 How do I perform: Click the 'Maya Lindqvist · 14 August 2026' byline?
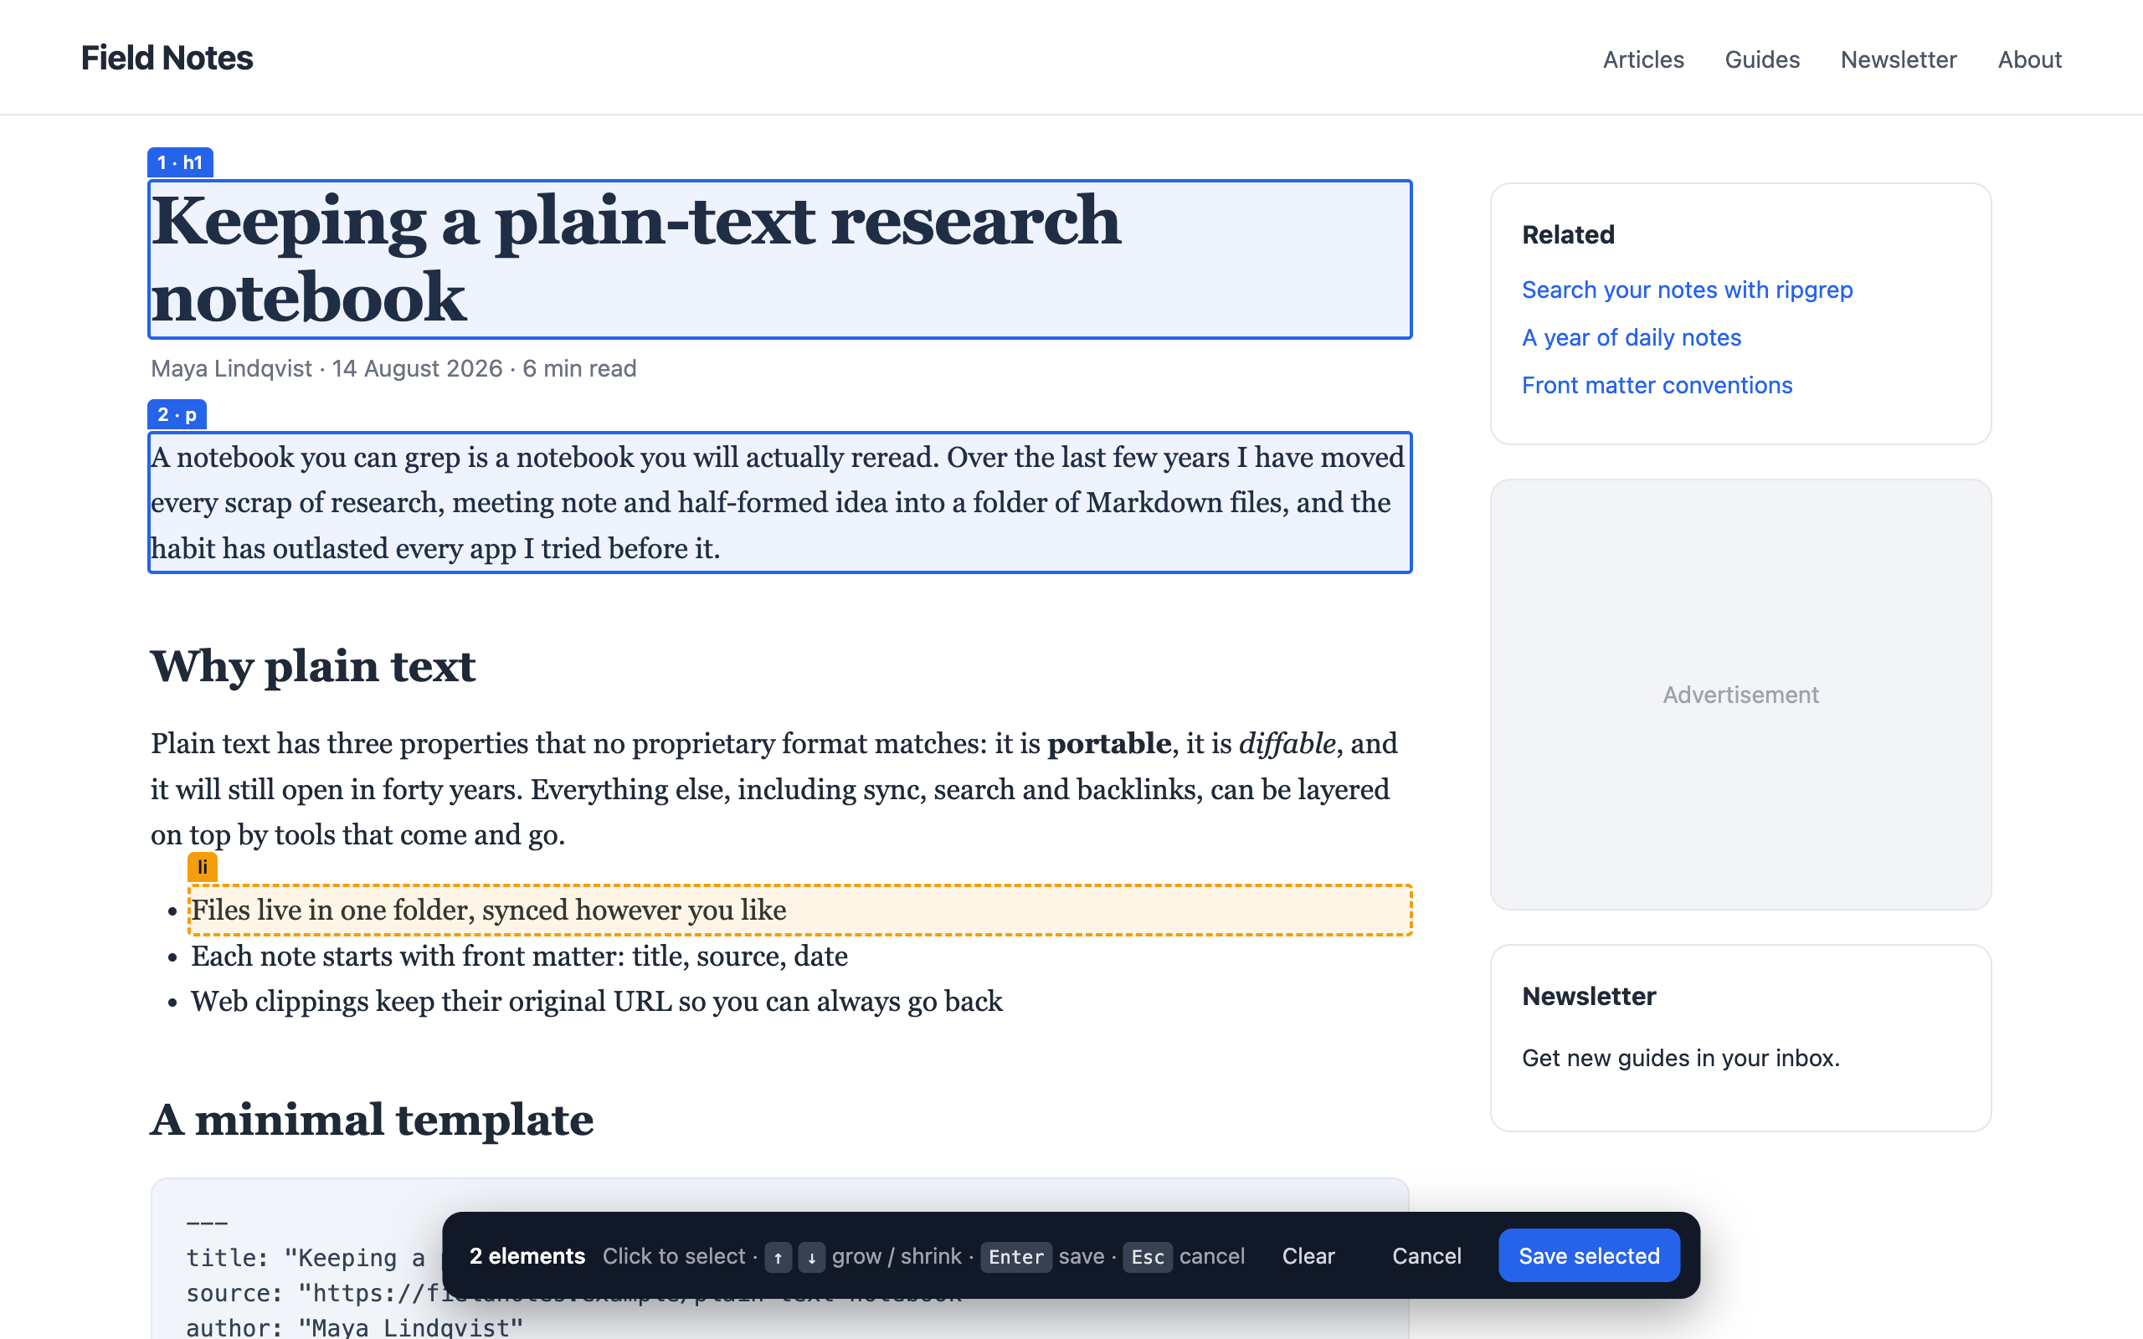click(x=393, y=368)
